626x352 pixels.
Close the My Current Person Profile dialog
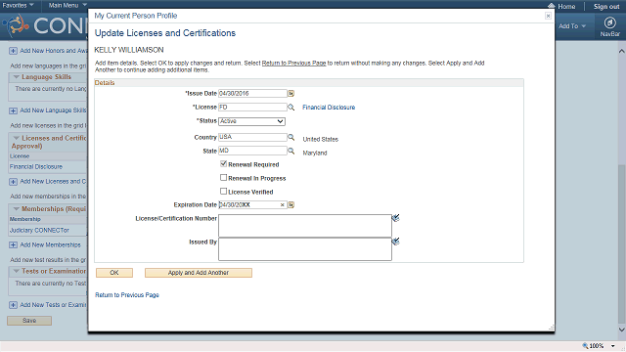pos(548,16)
